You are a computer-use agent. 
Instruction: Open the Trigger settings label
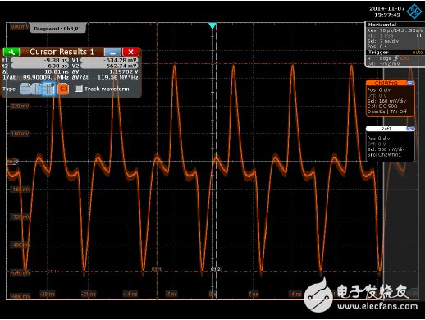click(x=378, y=53)
